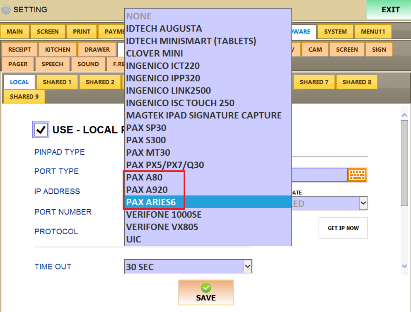Pick the PAX A920 option

208,190
